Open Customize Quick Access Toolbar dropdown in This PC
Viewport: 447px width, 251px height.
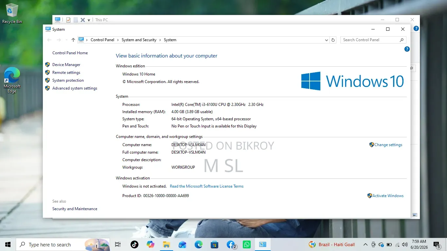tap(89, 20)
